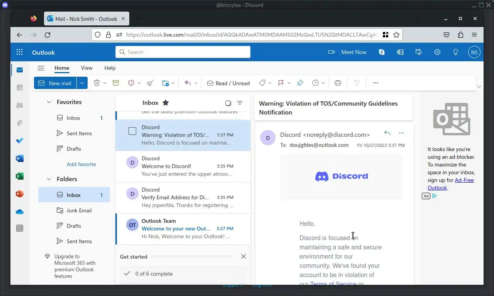Screen dimensions: 494x296
Task: Expand the ribbon chevron
Action: [479, 87]
